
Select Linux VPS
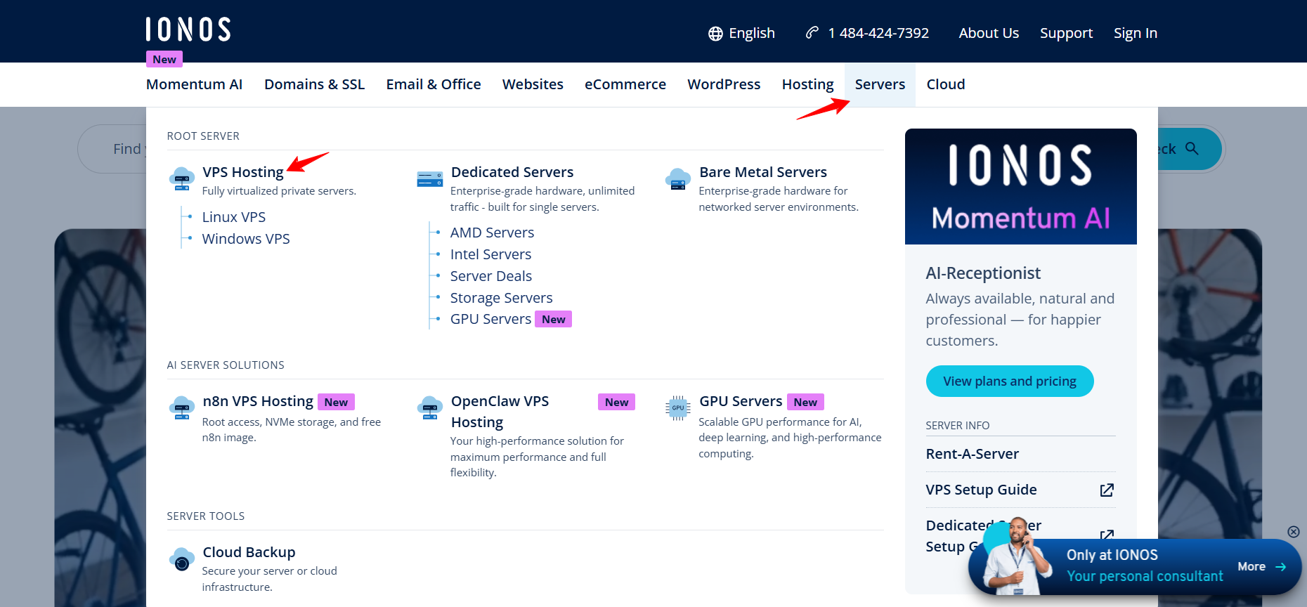234,217
